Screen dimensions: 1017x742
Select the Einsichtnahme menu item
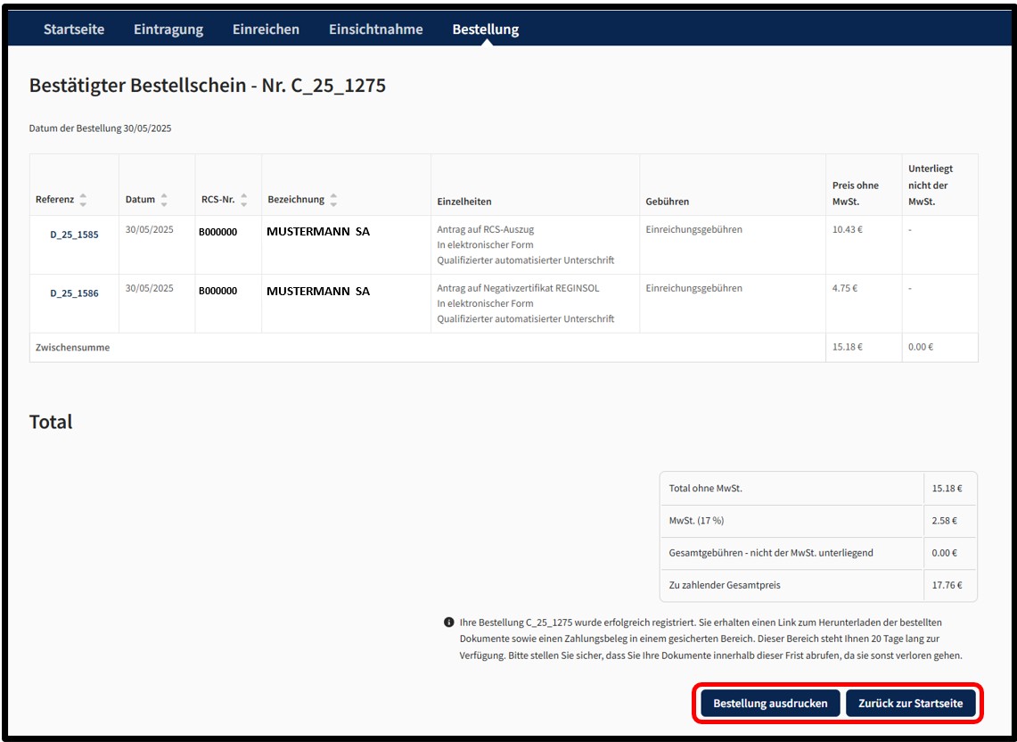[x=375, y=29]
